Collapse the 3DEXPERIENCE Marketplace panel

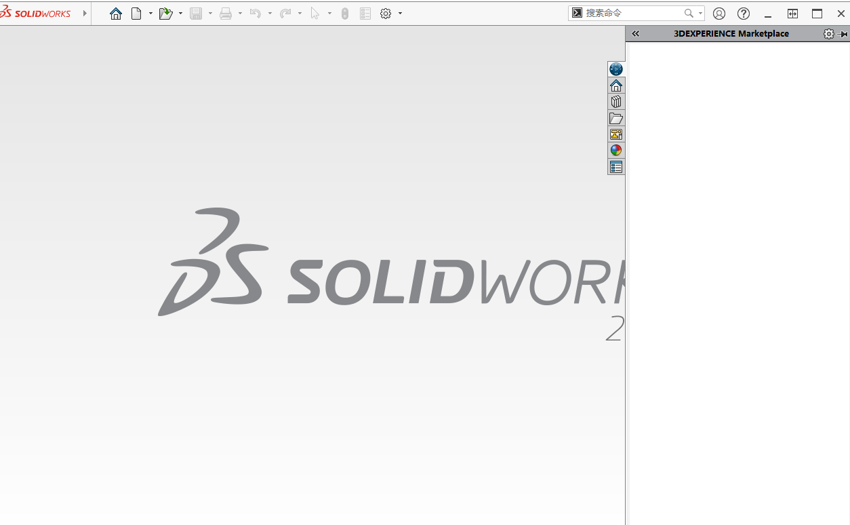pos(635,34)
